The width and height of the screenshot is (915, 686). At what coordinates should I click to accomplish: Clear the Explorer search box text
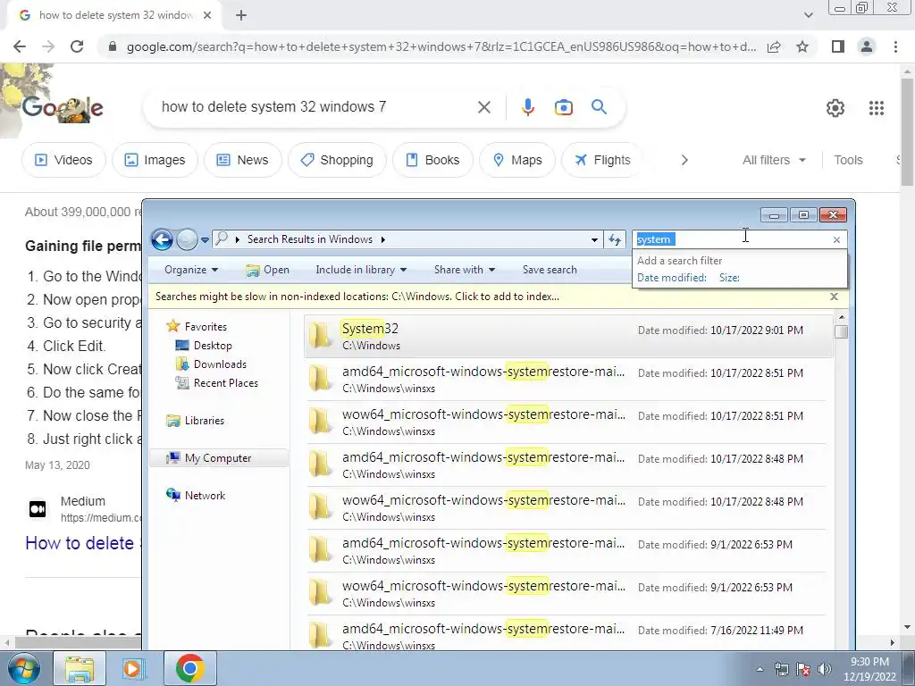point(836,239)
